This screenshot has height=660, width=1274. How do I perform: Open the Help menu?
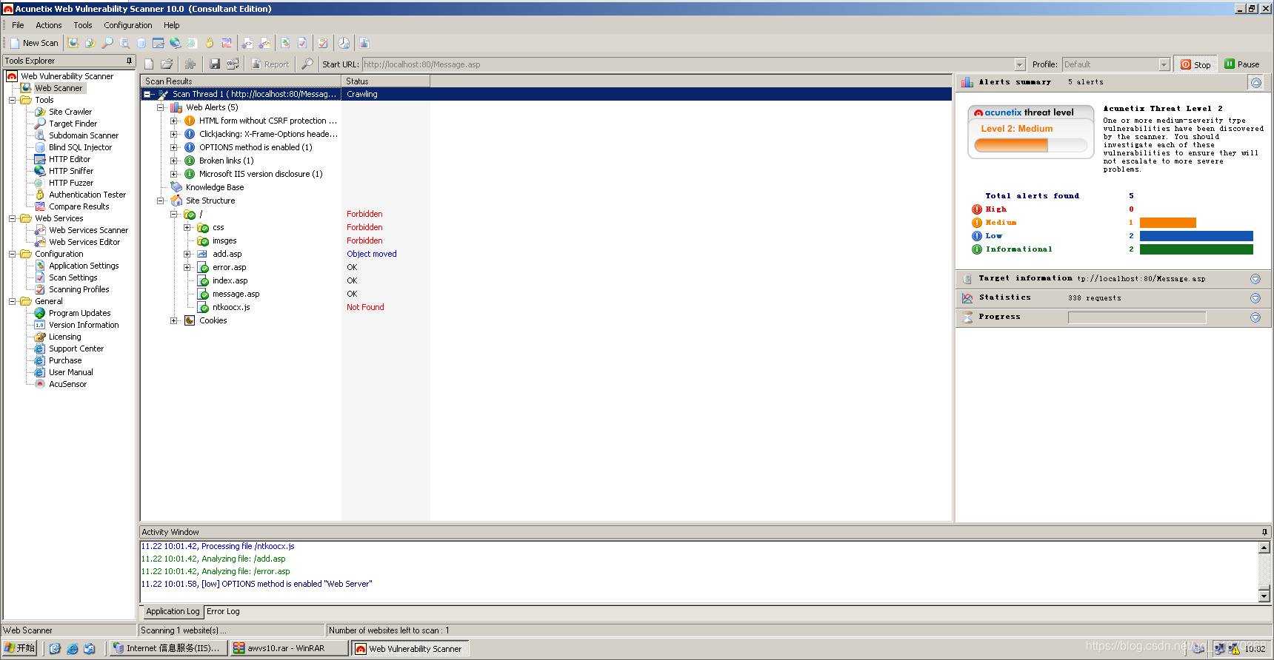(x=172, y=25)
